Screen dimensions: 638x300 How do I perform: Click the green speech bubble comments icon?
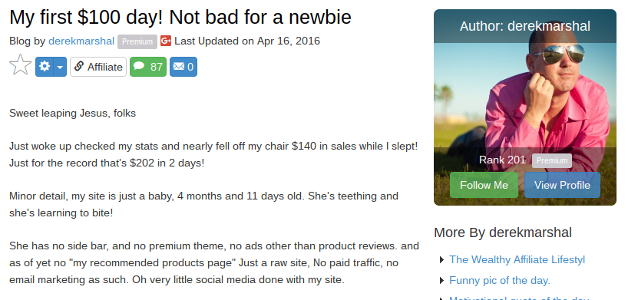click(x=139, y=66)
